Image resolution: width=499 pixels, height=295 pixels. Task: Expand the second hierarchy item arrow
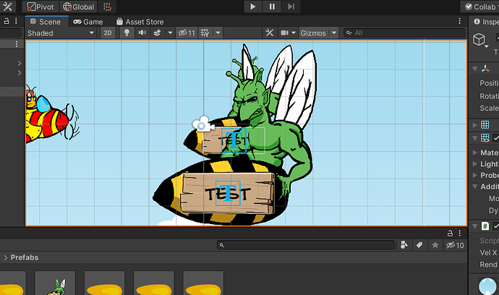(x=20, y=73)
